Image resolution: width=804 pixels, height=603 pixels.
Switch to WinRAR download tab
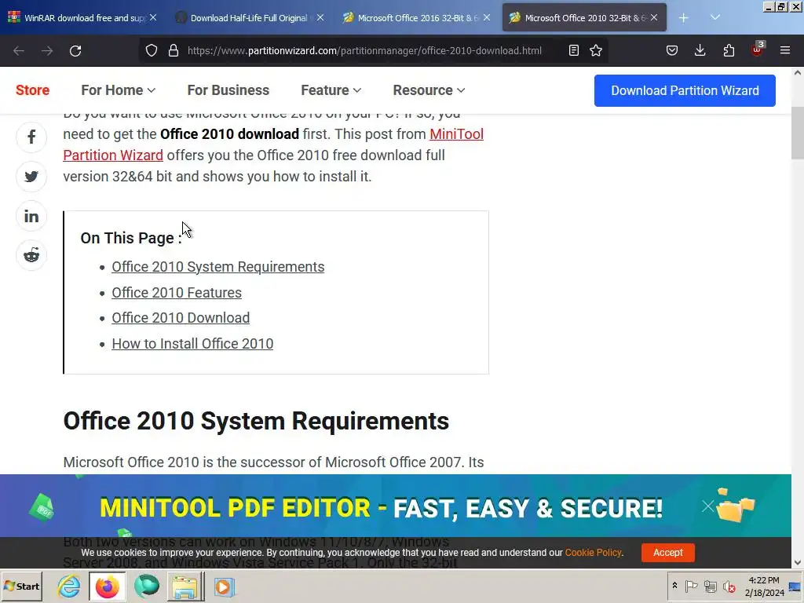point(82,18)
